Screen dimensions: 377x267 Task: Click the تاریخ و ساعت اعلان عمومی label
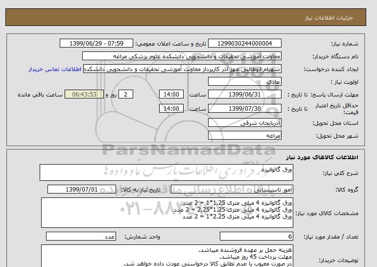[171, 44]
